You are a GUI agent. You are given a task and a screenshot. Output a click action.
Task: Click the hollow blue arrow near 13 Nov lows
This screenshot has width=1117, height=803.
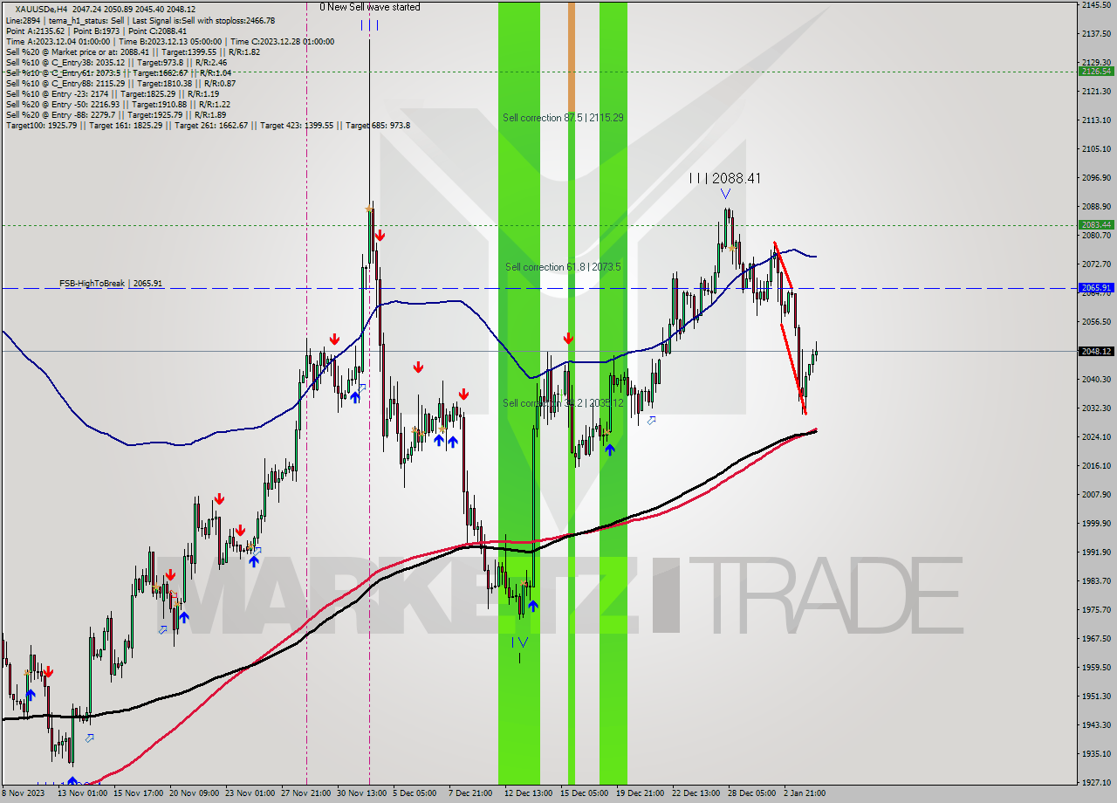click(89, 738)
